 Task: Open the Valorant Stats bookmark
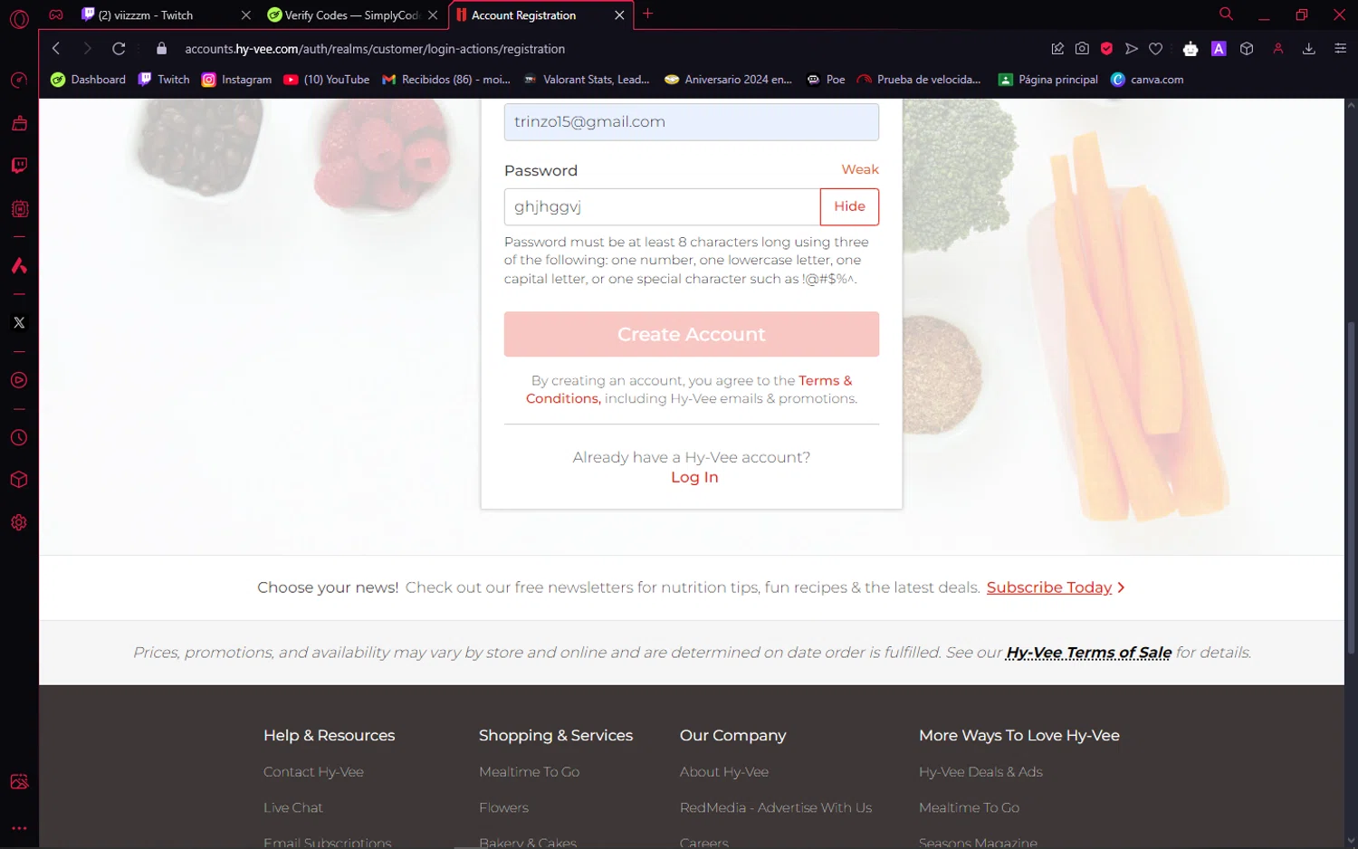coord(587,80)
